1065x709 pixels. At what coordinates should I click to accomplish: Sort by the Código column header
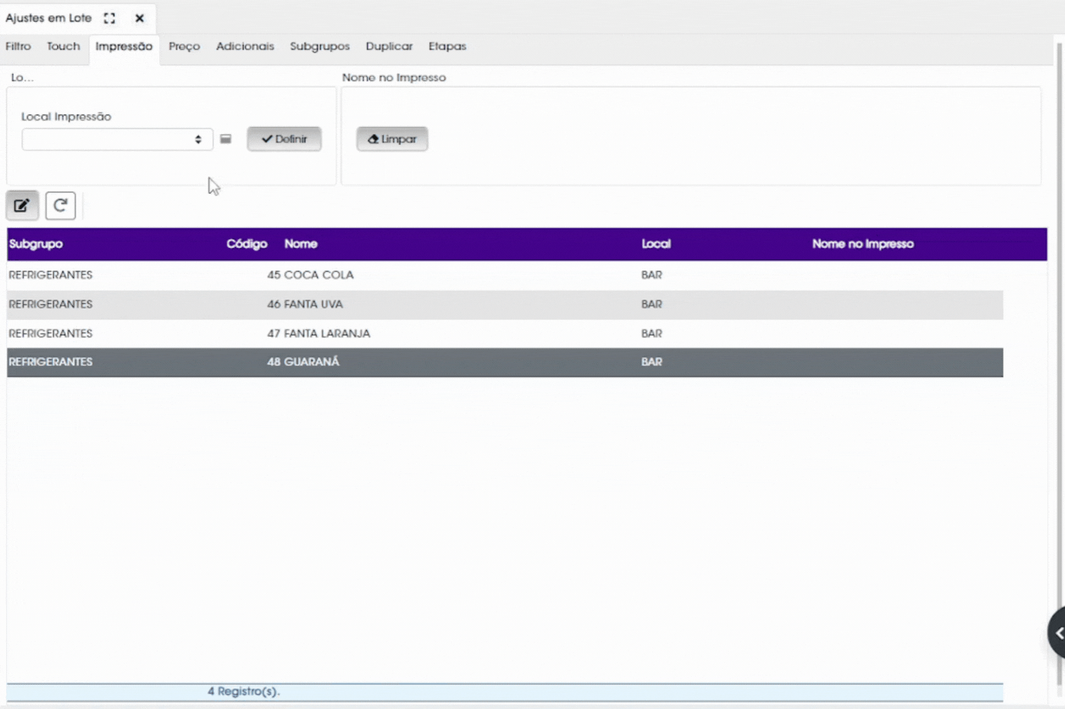pyautogui.click(x=247, y=244)
